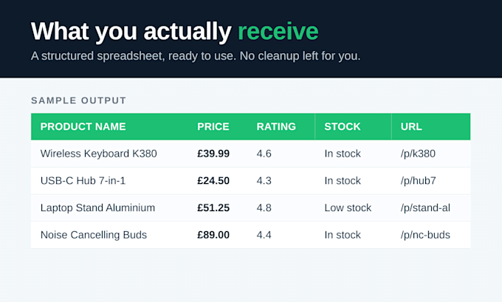This screenshot has width=502, height=302.
Task: Select the £24.50 price cell
Action: pos(213,181)
